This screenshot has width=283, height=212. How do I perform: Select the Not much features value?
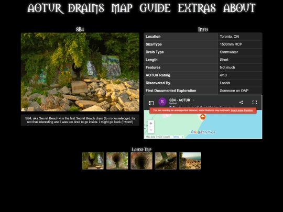(x=227, y=68)
